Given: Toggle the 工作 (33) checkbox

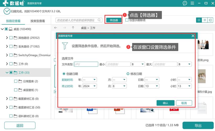Looking at the screenshot, I should click(x=11, y=73).
